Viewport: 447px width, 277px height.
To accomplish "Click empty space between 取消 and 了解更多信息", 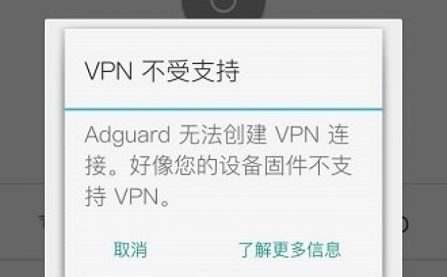I will [x=193, y=250].
